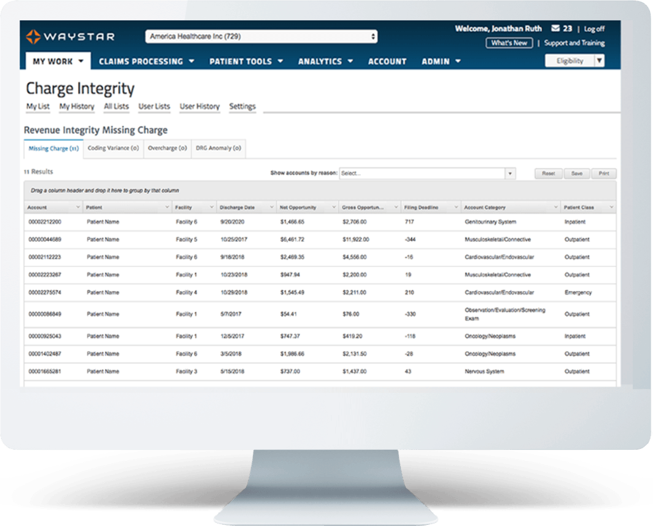Click the Save button
653x526 pixels.
click(576, 173)
